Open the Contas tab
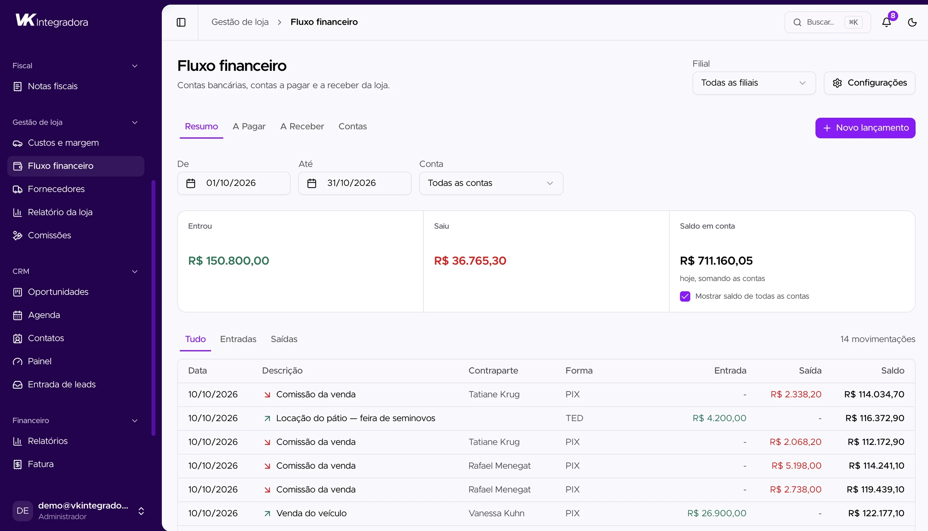Screen dimensions: 928x531 tap(352, 127)
